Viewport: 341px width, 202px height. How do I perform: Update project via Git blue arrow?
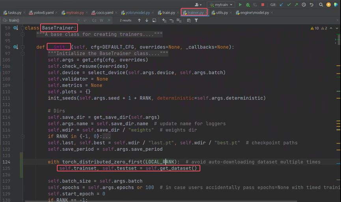coord(281,5)
